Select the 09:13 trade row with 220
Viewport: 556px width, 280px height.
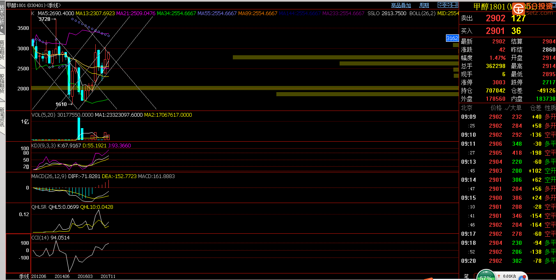508,162
